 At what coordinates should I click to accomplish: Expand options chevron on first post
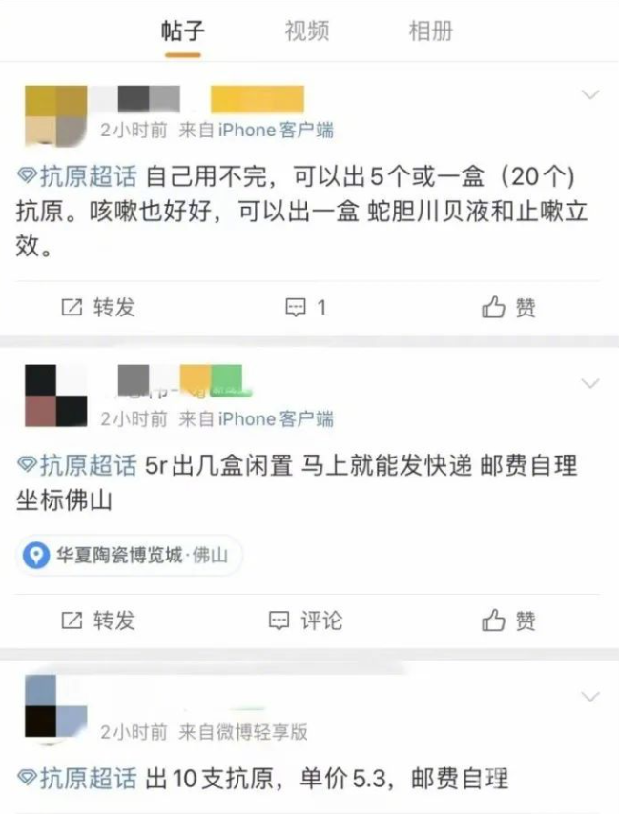[590, 94]
